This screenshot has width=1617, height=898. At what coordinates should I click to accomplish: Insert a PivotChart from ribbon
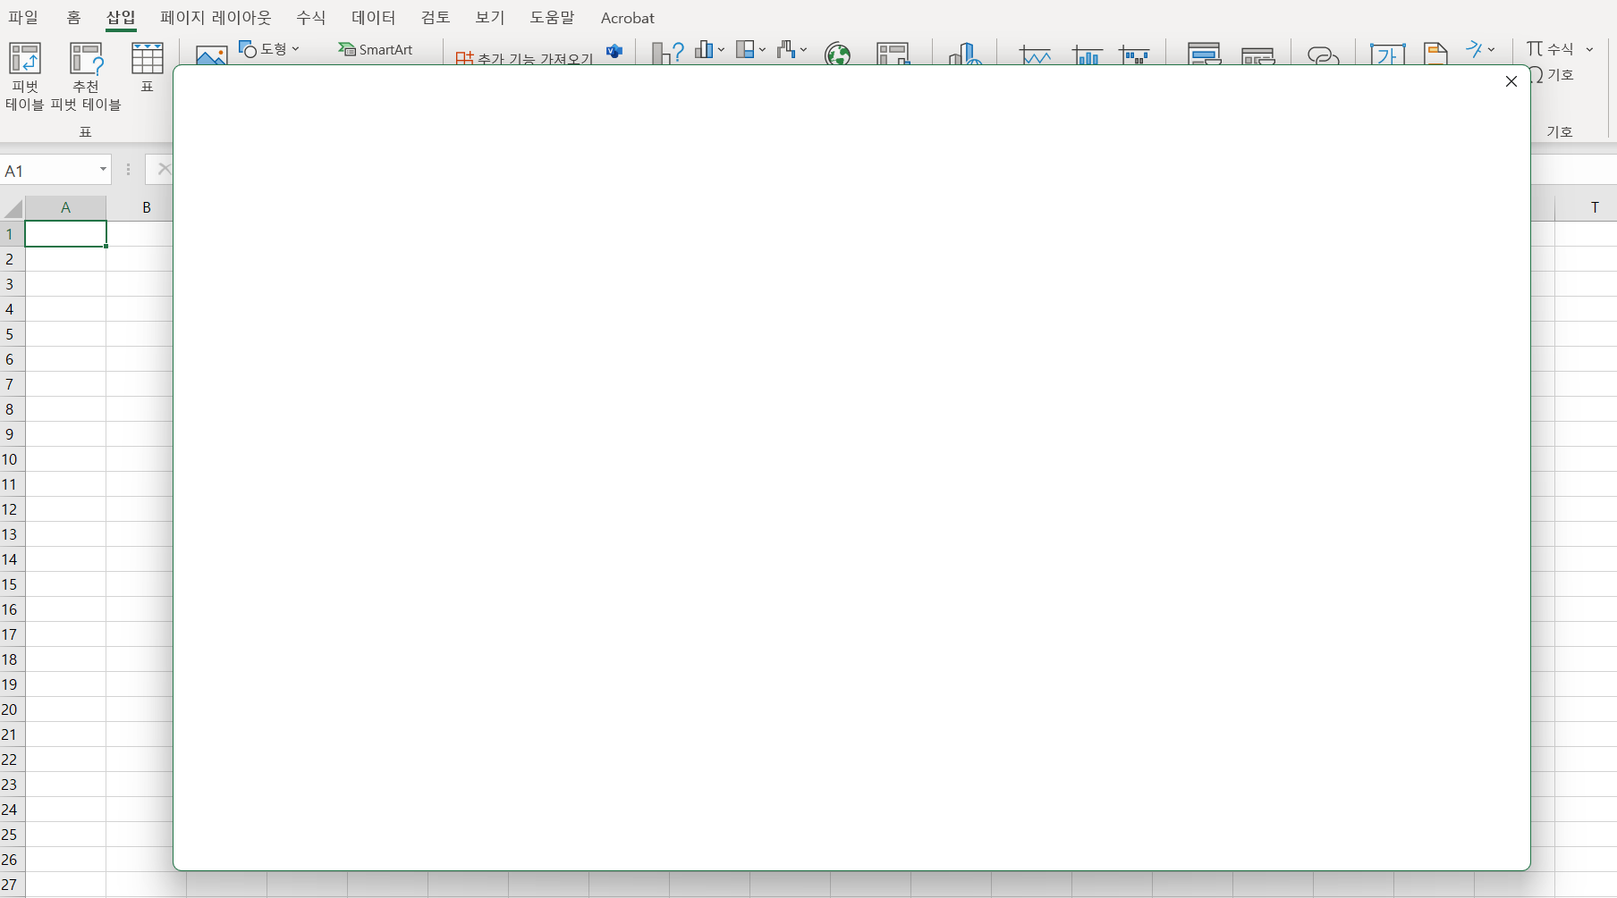pyautogui.click(x=893, y=55)
